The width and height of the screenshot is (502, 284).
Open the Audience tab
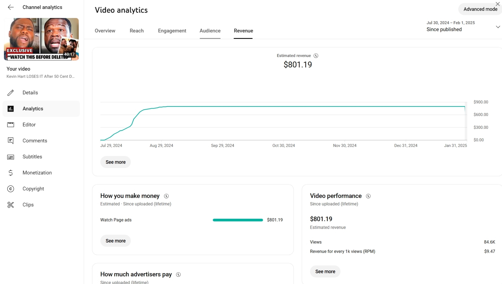(x=210, y=31)
